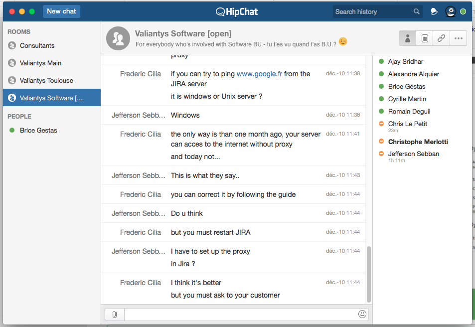Click Christophe Merlotti's orange away icon

(381, 141)
